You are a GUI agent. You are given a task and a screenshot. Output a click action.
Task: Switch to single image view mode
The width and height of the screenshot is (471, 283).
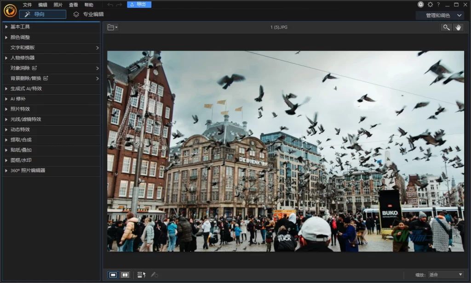point(113,275)
